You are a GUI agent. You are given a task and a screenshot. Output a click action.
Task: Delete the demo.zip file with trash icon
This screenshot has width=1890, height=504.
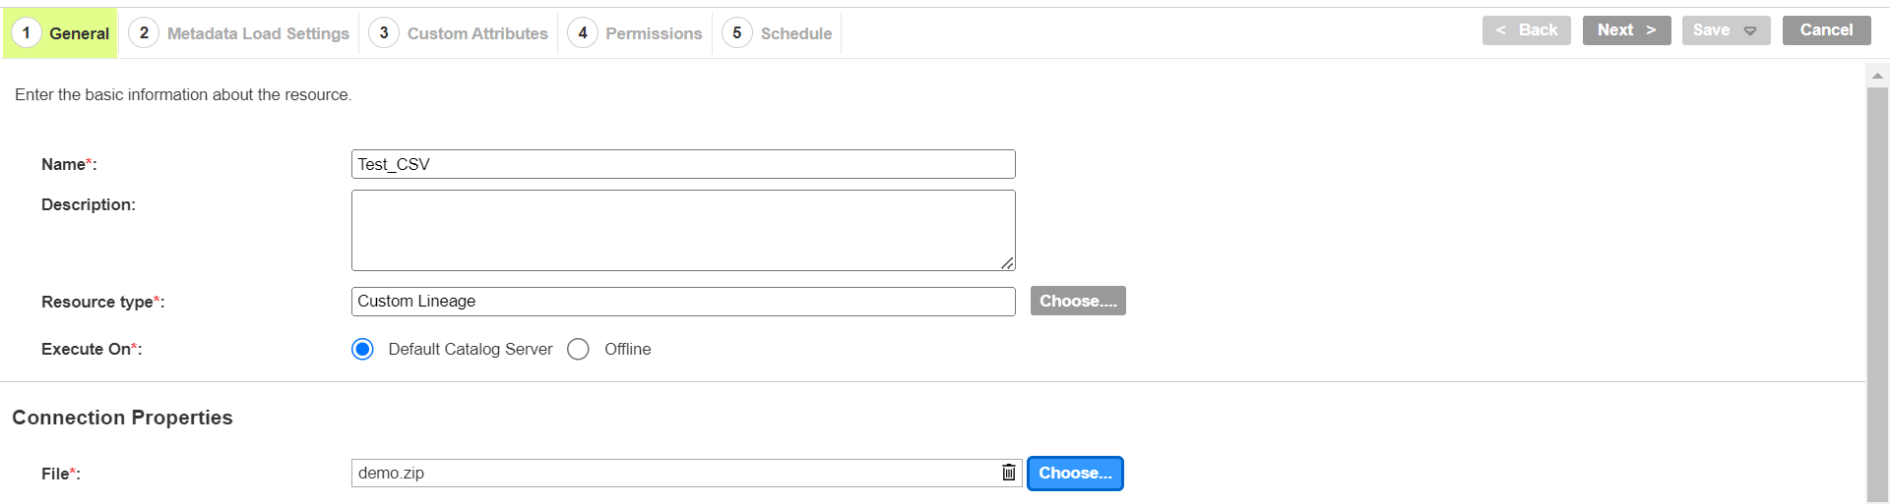[1009, 473]
